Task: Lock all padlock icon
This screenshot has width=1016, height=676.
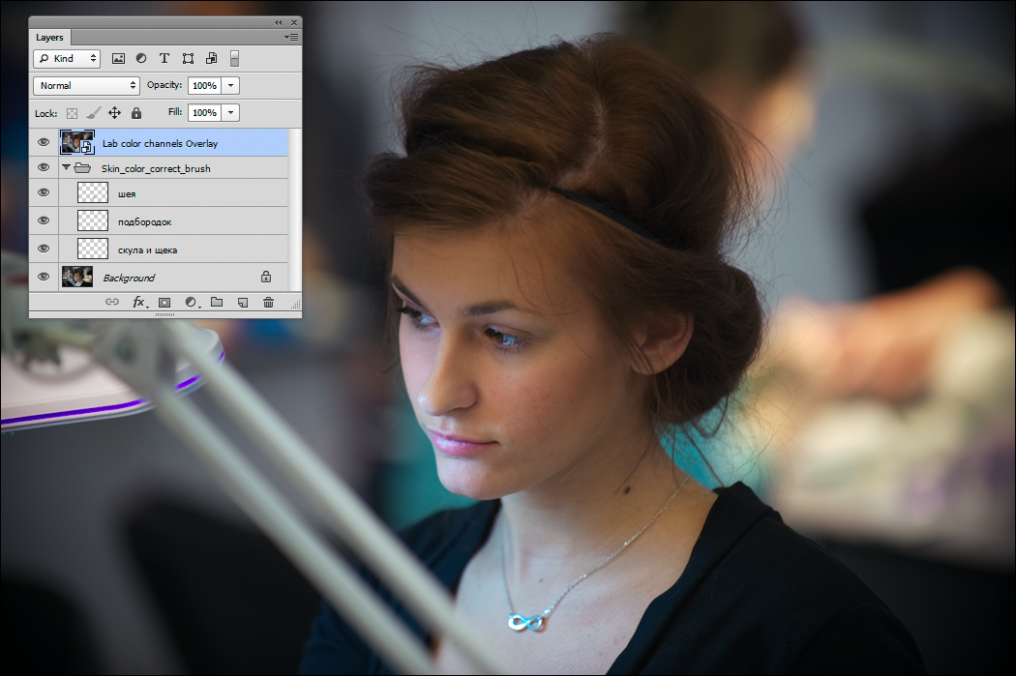Action: tap(136, 112)
